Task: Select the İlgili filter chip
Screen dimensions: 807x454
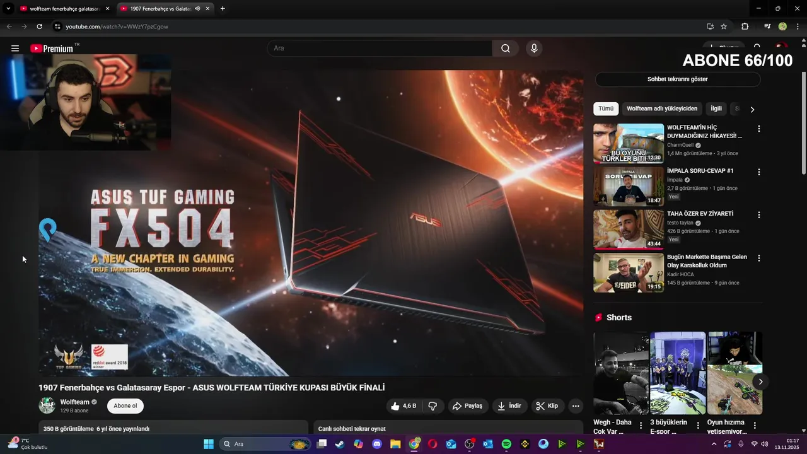Action: [716, 108]
